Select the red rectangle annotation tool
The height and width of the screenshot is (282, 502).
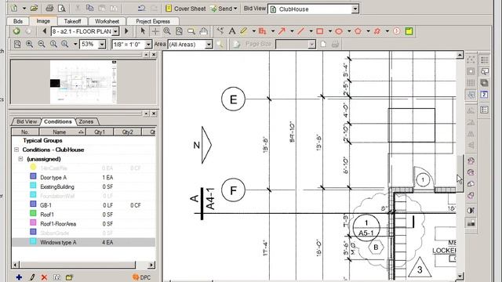(x=319, y=31)
